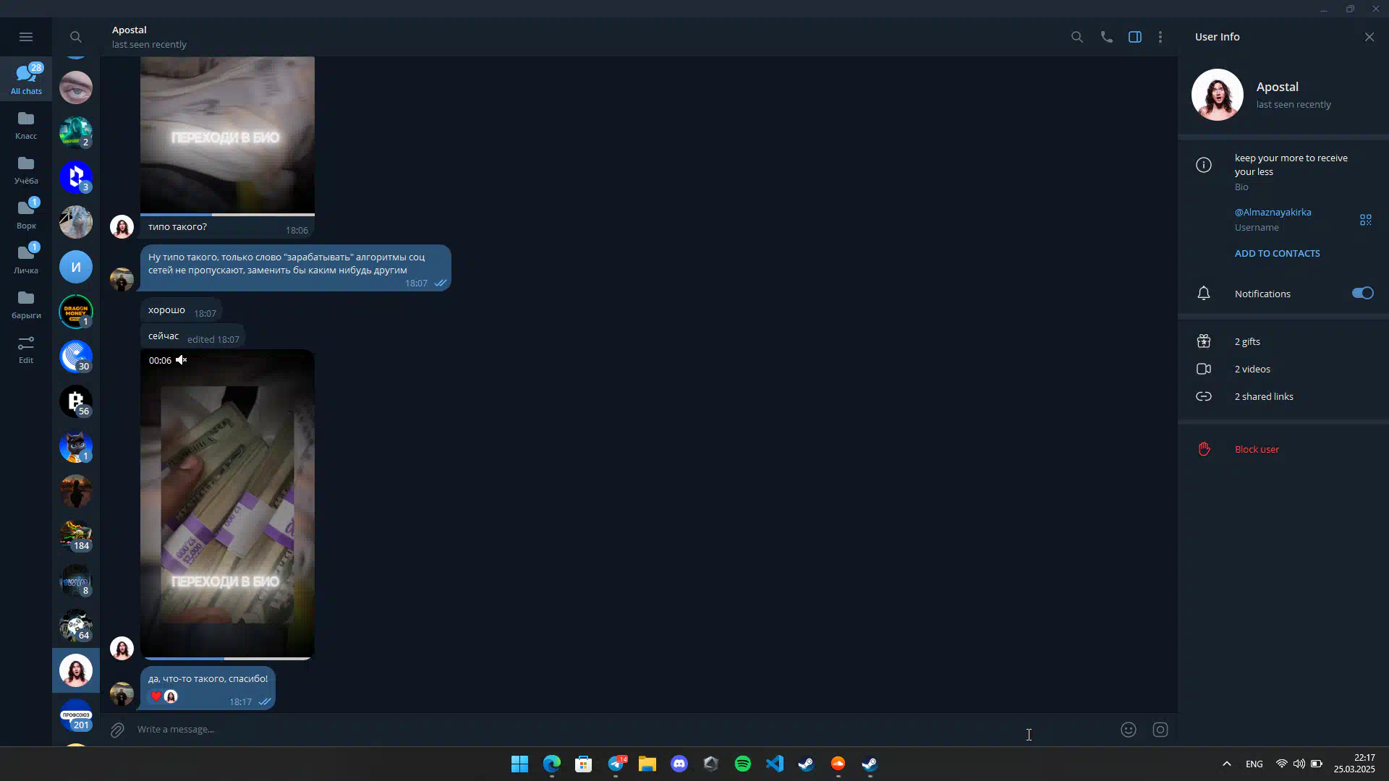The height and width of the screenshot is (781, 1389).
Task: Open the emoji picker
Action: (x=1128, y=730)
